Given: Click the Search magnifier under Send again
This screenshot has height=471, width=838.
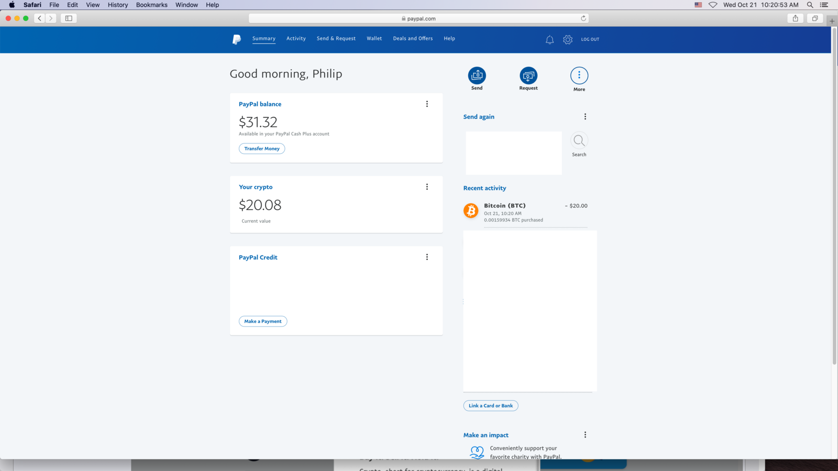Looking at the screenshot, I should 579,140.
